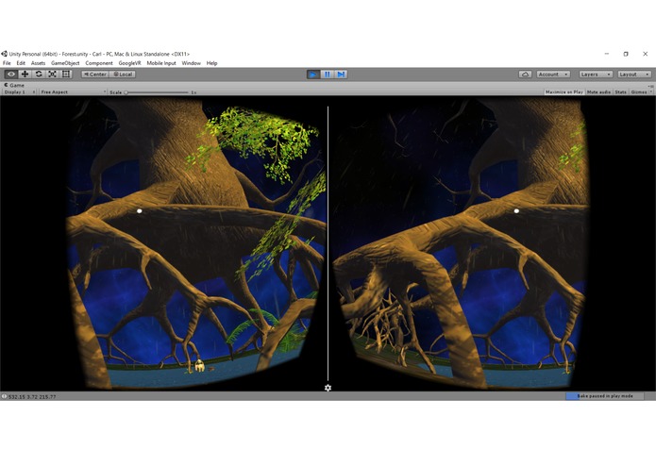Viewport: 656px width, 466px height.
Task: Click the Game view Scale slider
Action: [157, 92]
